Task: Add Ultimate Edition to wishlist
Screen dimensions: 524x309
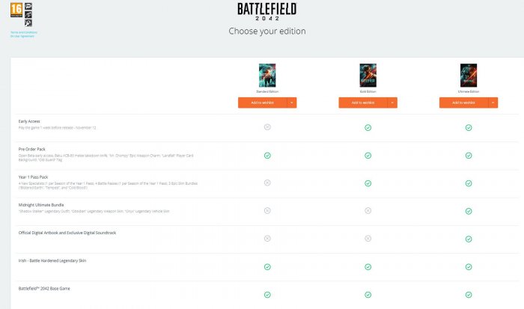Action: [x=462, y=103]
